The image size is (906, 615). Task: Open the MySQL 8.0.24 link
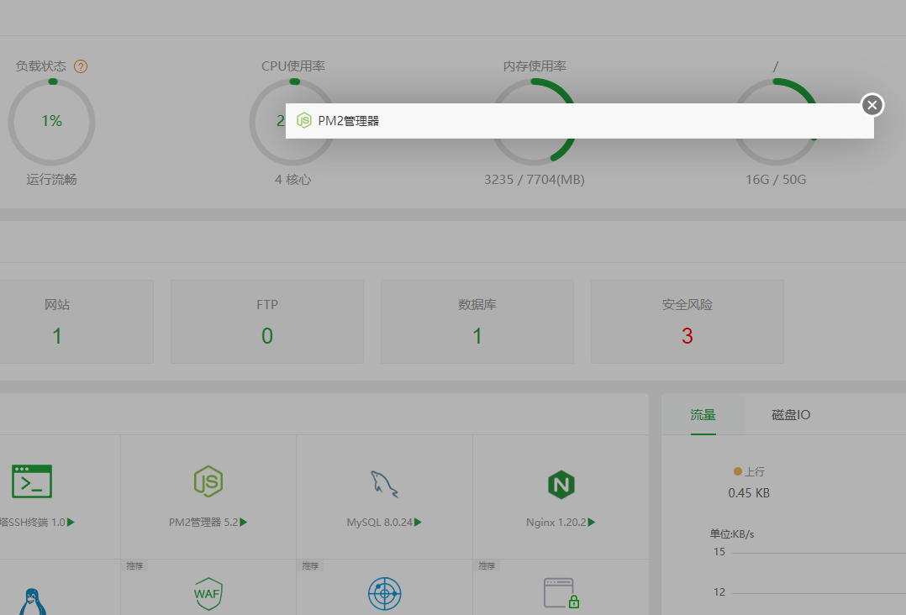(x=380, y=522)
